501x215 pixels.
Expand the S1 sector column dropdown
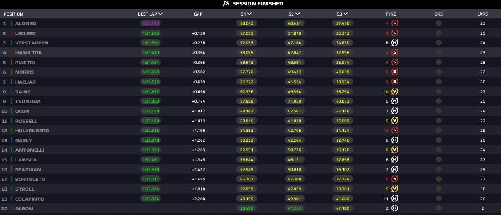[249, 14]
